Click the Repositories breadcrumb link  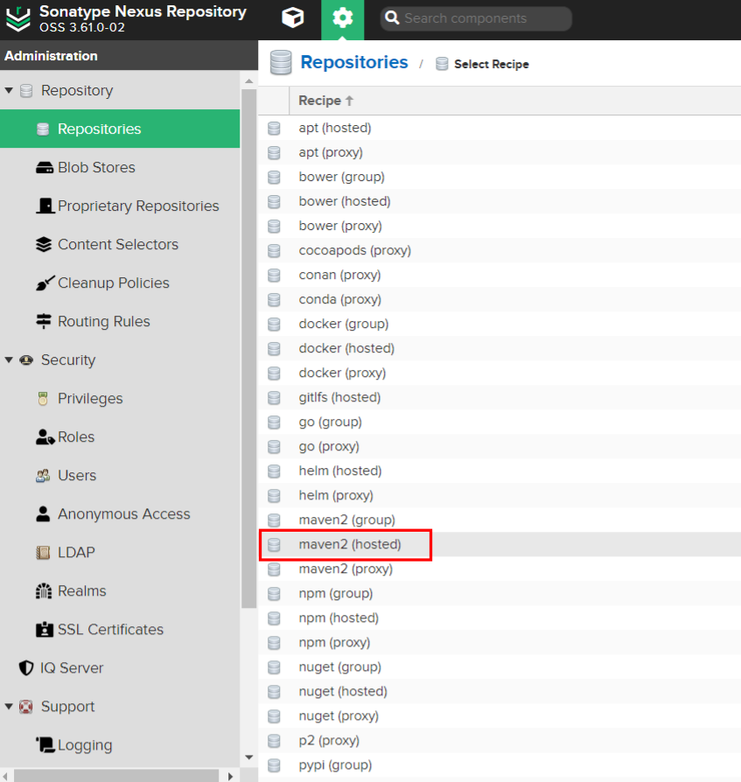pyautogui.click(x=353, y=63)
